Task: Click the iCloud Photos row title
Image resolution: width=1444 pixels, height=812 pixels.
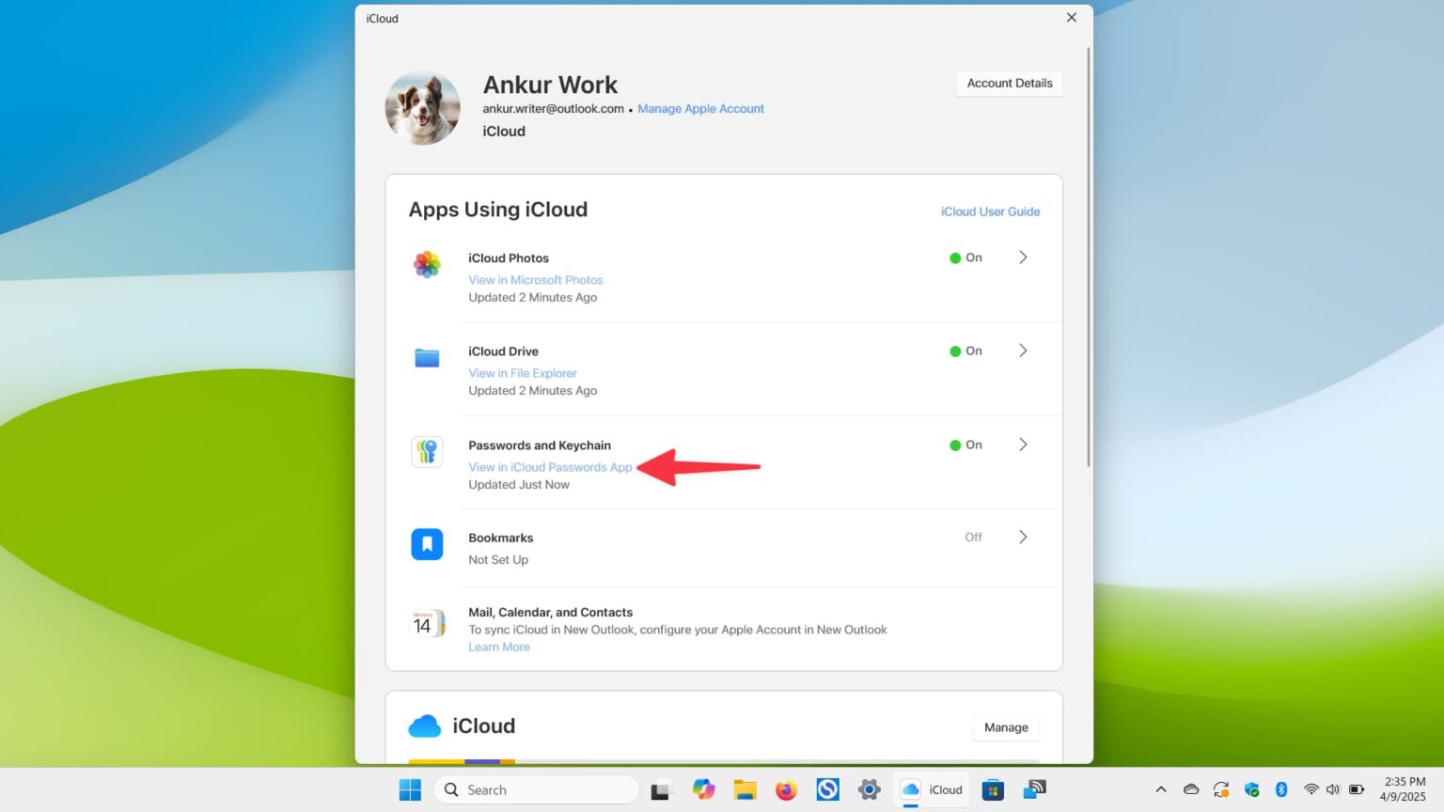Action: coord(509,258)
